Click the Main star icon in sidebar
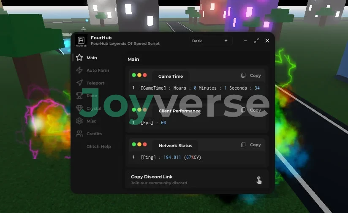Viewport: 348px width, 213px height. pyautogui.click(x=79, y=57)
